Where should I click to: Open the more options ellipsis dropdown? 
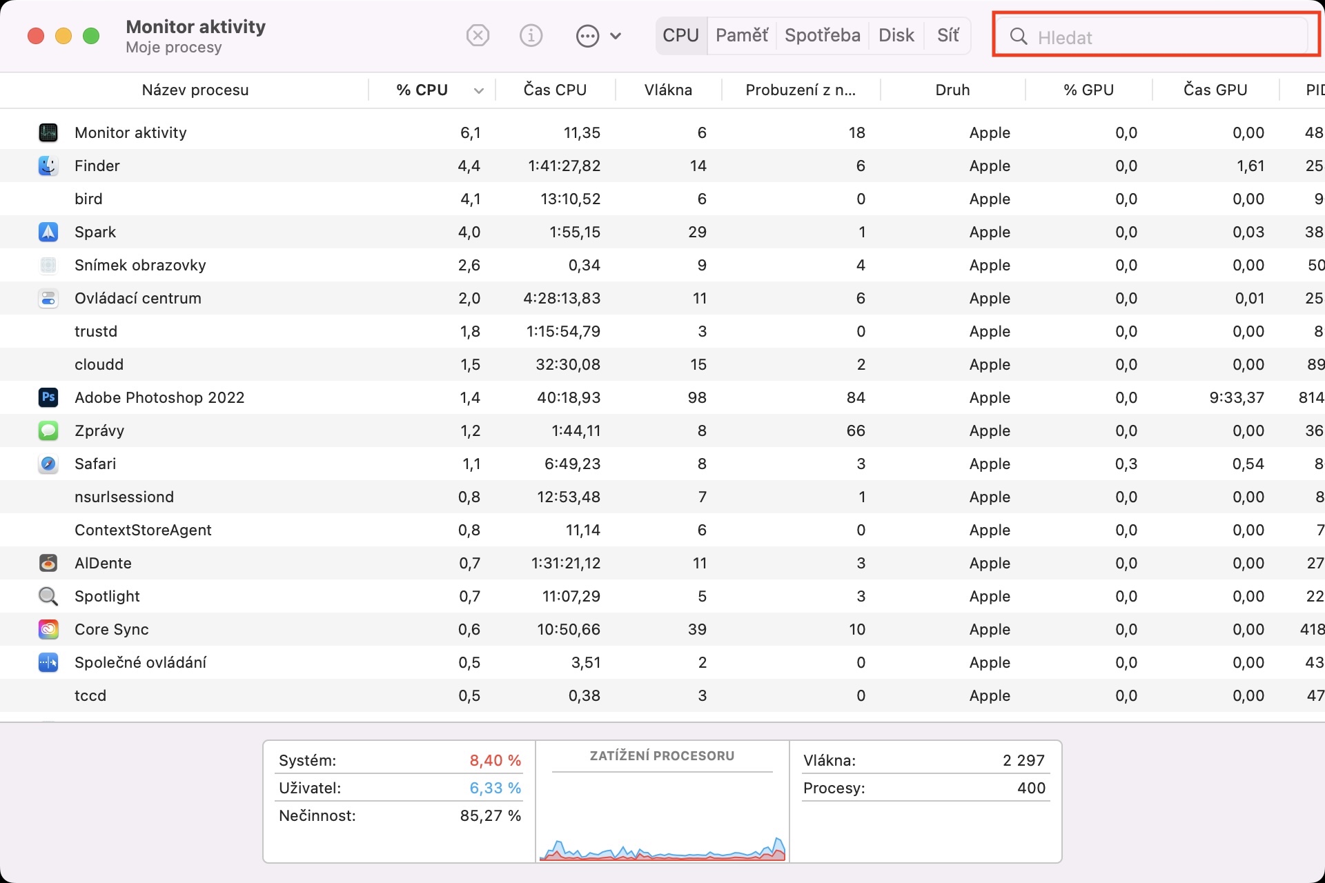coord(598,35)
